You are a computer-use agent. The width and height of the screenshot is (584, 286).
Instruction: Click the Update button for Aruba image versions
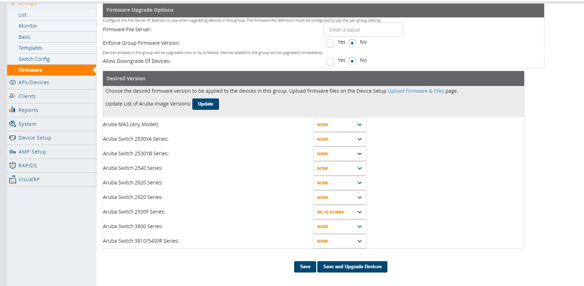[205, 104]
